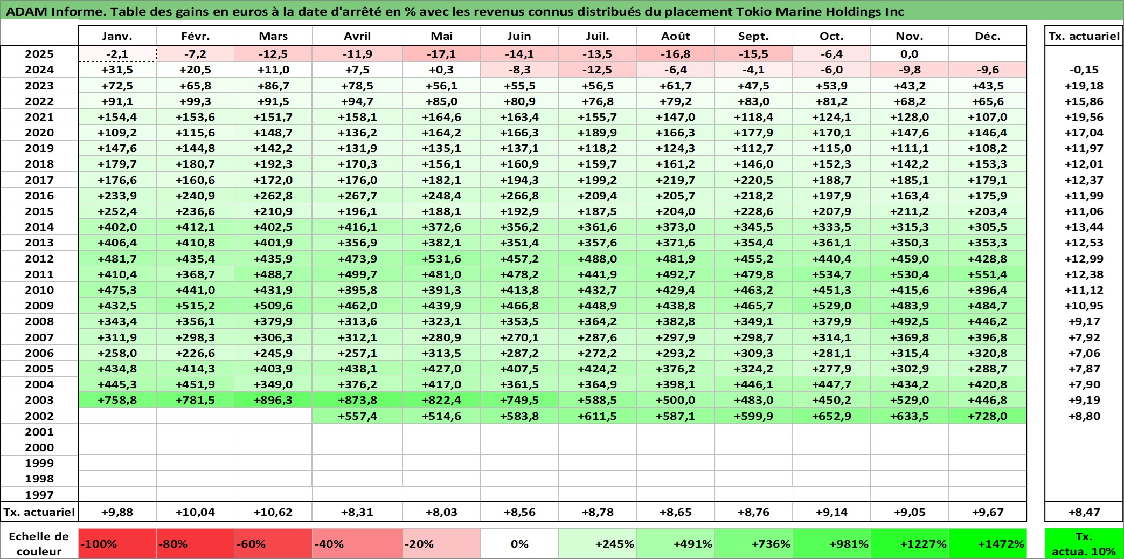Select the -9,6 cell for Déc. 2024
The image size is (1124, 559).
point(987,70)
